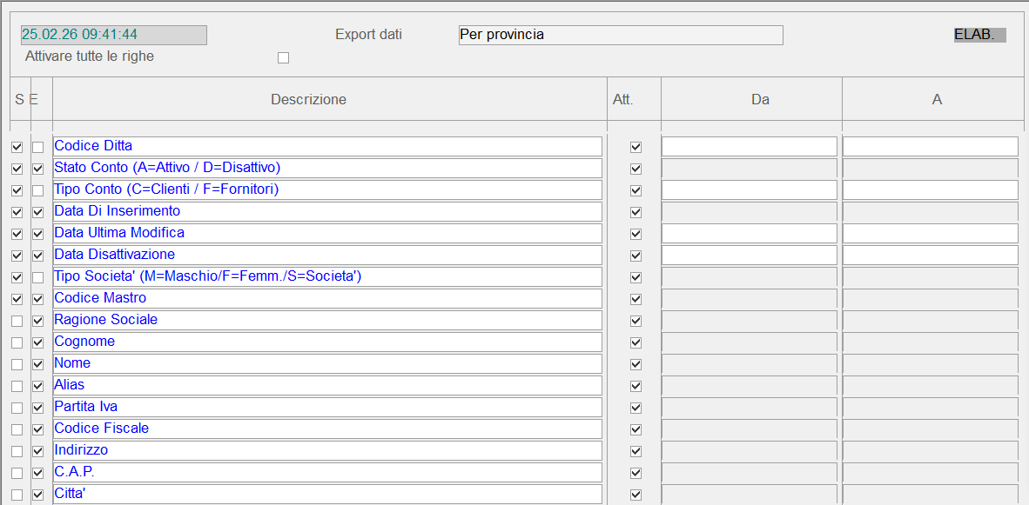Click the 'Da' field for Codice Ditta

click(x=749, y=146)
